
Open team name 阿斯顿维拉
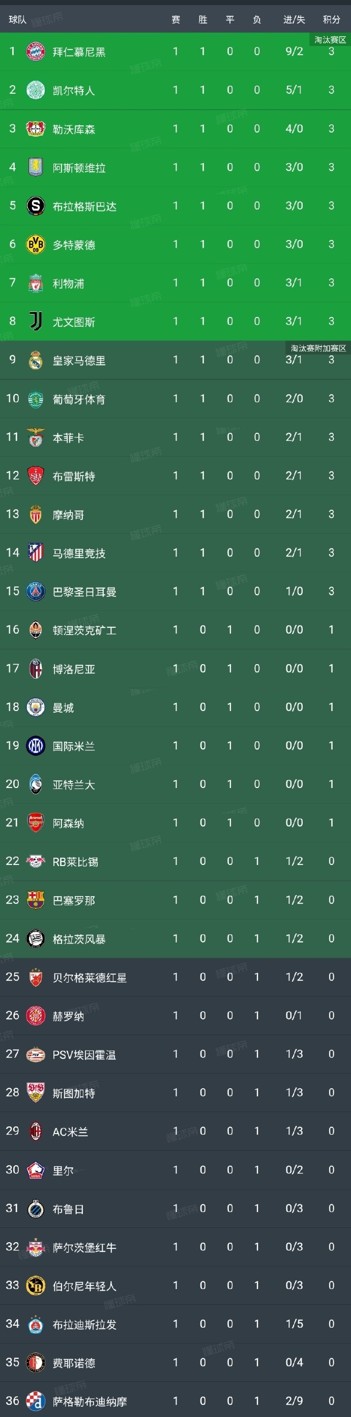coord(79,168)
